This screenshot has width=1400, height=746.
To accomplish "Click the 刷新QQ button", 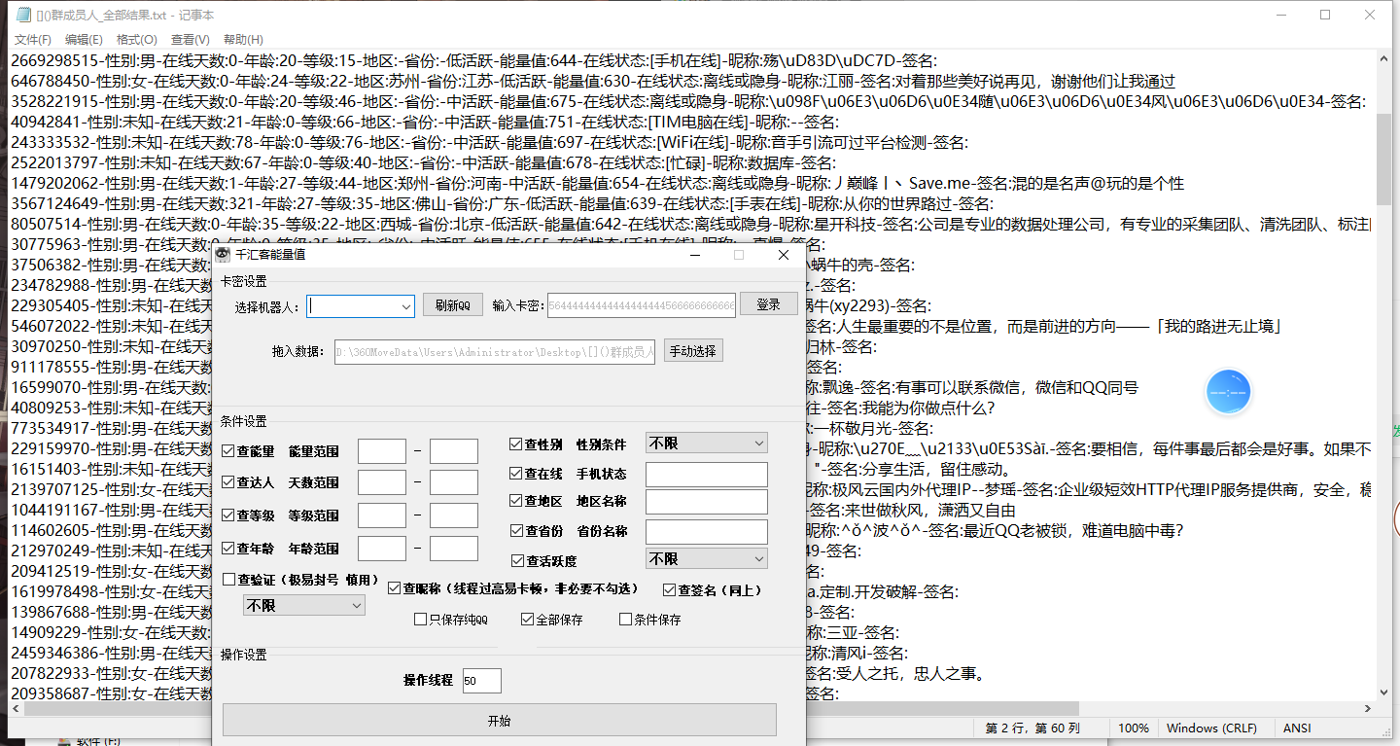I will 452,305.
